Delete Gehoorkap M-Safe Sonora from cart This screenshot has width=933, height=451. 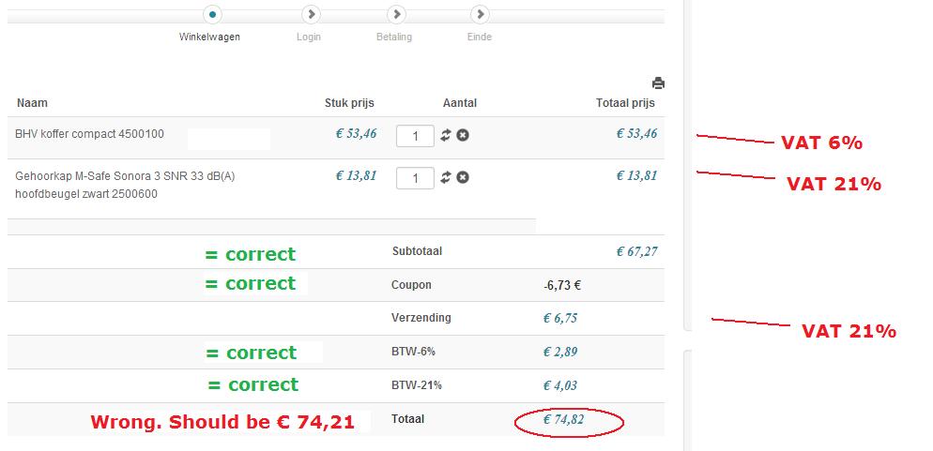[x=463, y=177]
